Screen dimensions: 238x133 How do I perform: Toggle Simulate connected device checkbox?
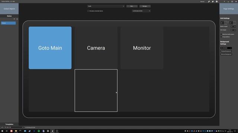(88, 11)
